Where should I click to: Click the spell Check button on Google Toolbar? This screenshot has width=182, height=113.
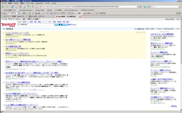tap(71, 13)
